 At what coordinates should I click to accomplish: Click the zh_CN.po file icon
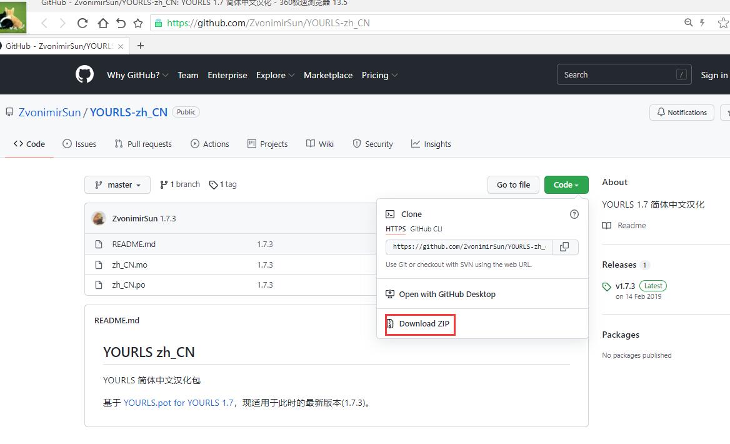coord(99,285)
